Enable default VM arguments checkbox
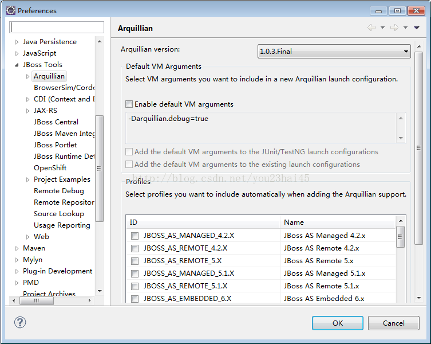 (129, 104)
